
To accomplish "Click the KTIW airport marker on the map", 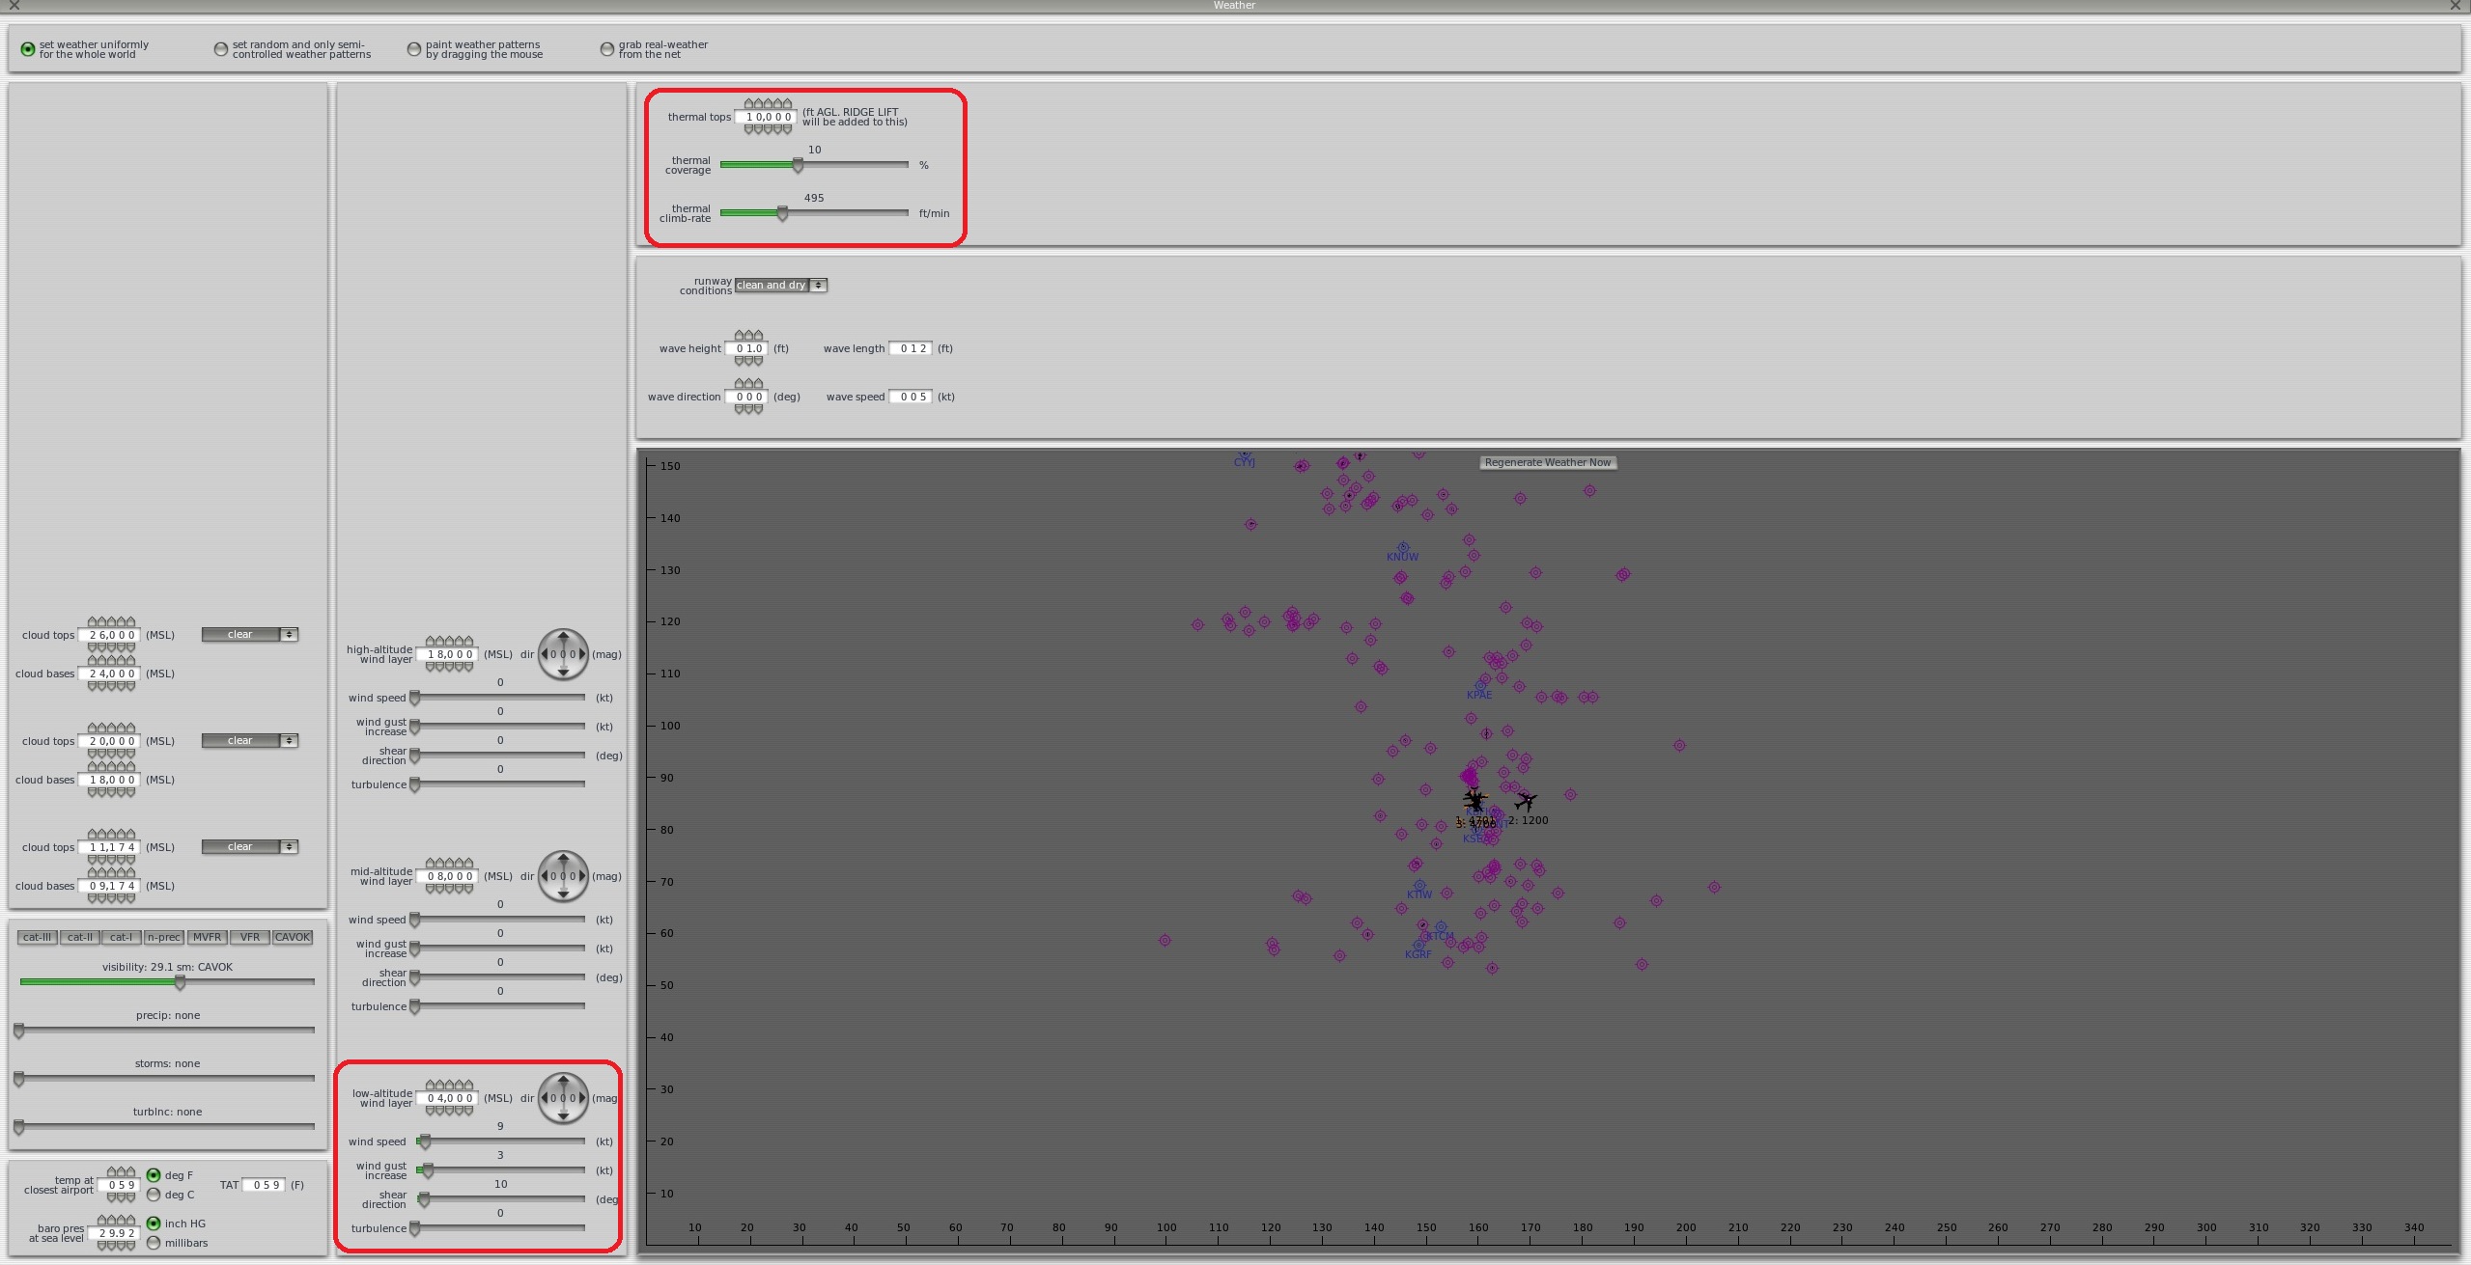I will 1418,885.
